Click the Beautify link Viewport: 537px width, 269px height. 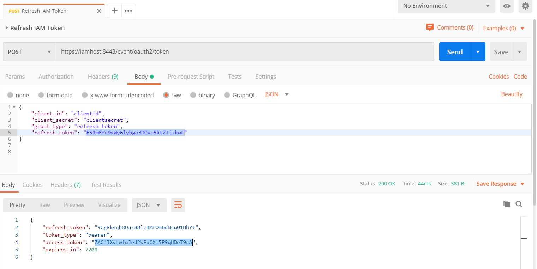pos(512,94)
